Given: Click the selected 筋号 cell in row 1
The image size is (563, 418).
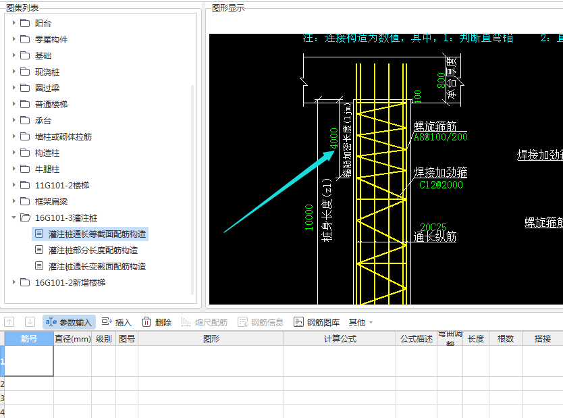Looking at the screenshot, I should (x=29, y=361).
